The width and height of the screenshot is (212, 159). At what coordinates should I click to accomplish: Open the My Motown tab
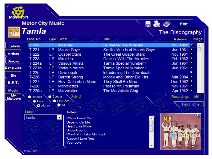pos(14,97)
